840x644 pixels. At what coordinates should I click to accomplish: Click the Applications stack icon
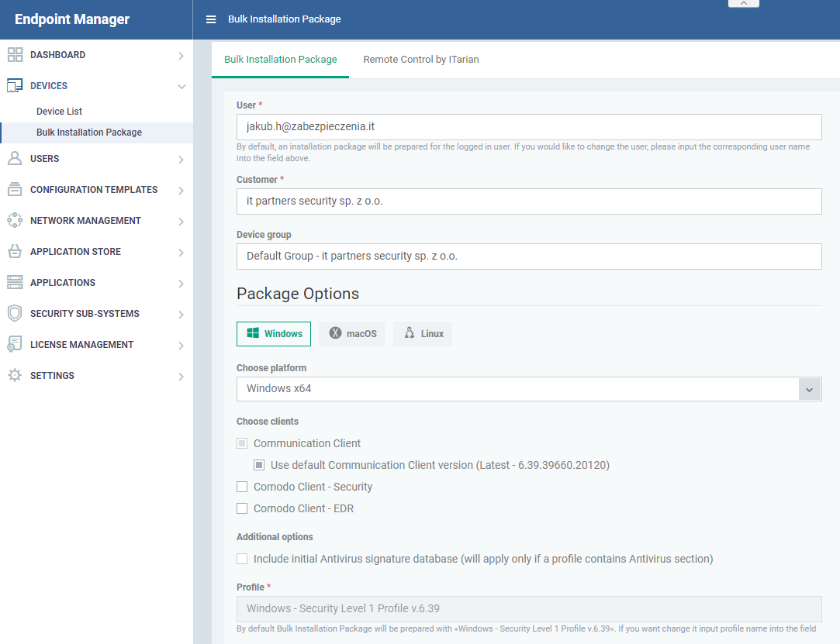tap(15, 282)
